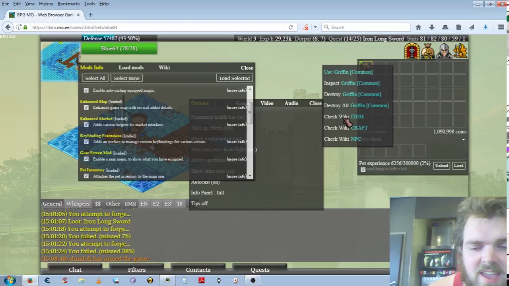
Task: Open the Quests button at bottom
Action: tap(260, 270)
